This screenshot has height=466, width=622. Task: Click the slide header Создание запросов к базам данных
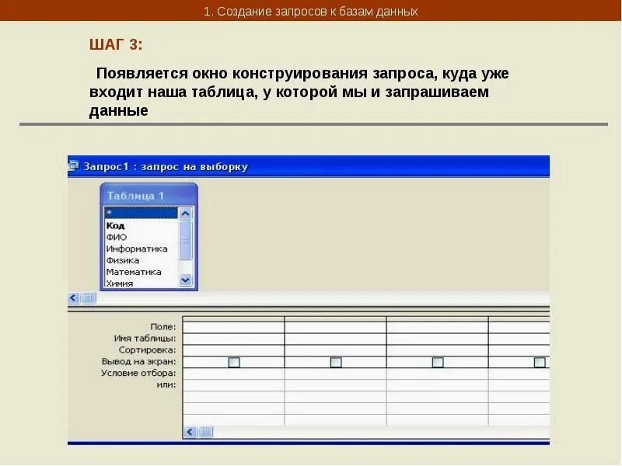coord(310,11)
